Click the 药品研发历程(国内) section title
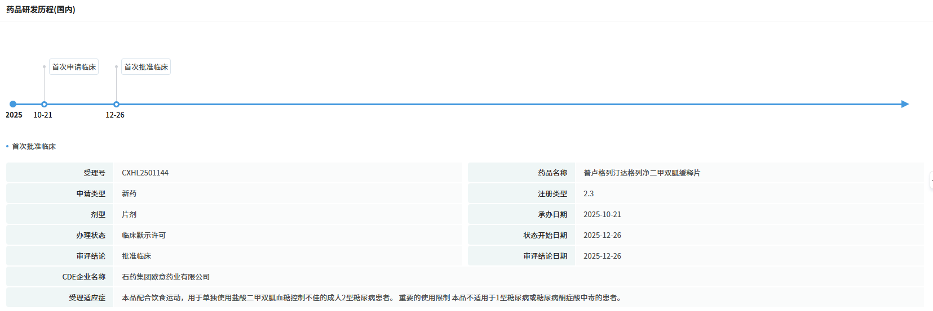Image resolution: width=933 pixels, height=311 pixels. 41,10
